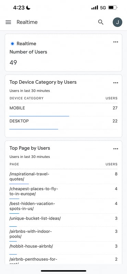Tap the 5G network indicator in the status bar
This screenshot has height=274, width=127.
coord(103,8)
